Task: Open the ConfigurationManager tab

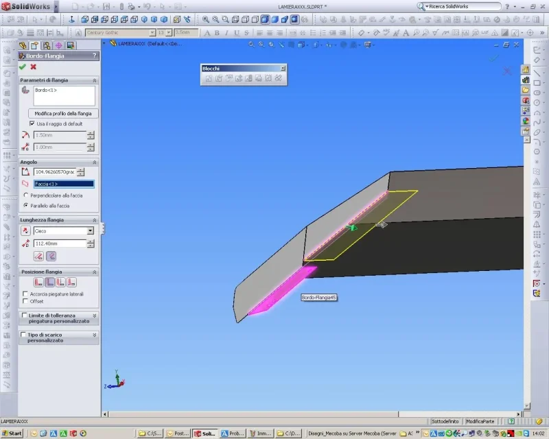Action: click(x=46, y=45)
